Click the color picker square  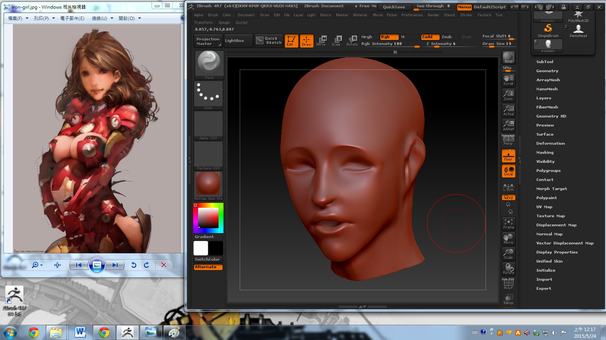click(208, 218)
